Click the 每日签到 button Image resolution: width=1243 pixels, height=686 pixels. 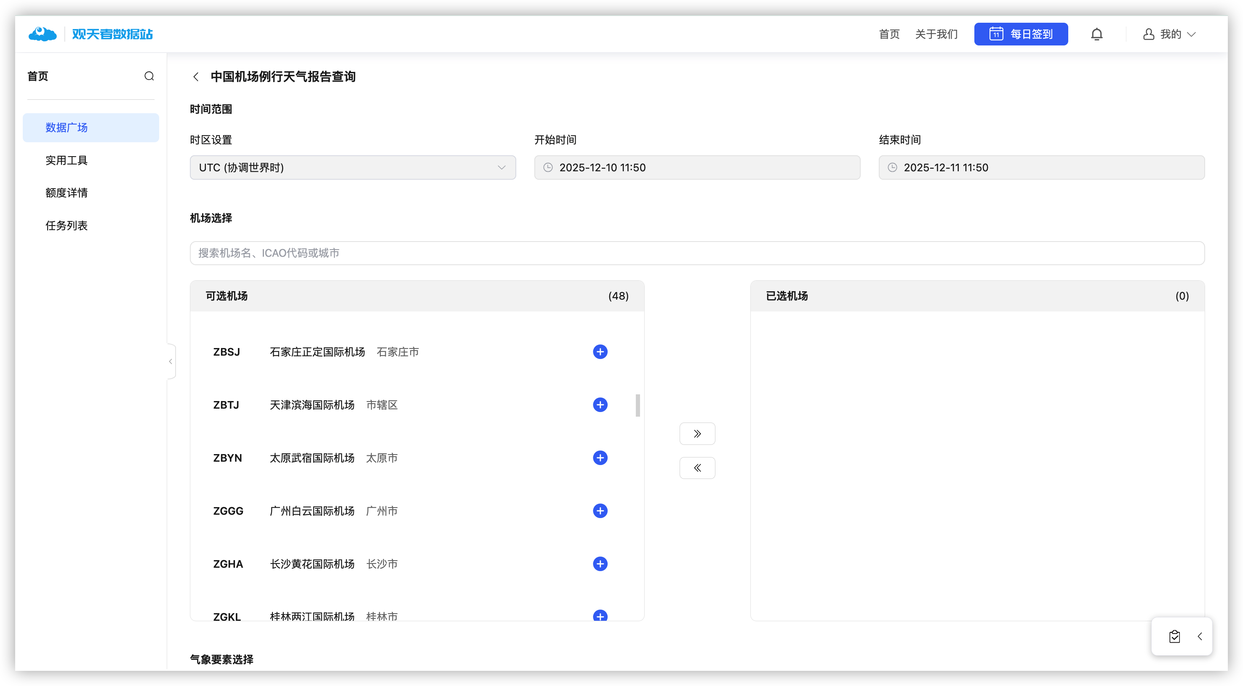pyautogui.click(x=1021, y=34)
